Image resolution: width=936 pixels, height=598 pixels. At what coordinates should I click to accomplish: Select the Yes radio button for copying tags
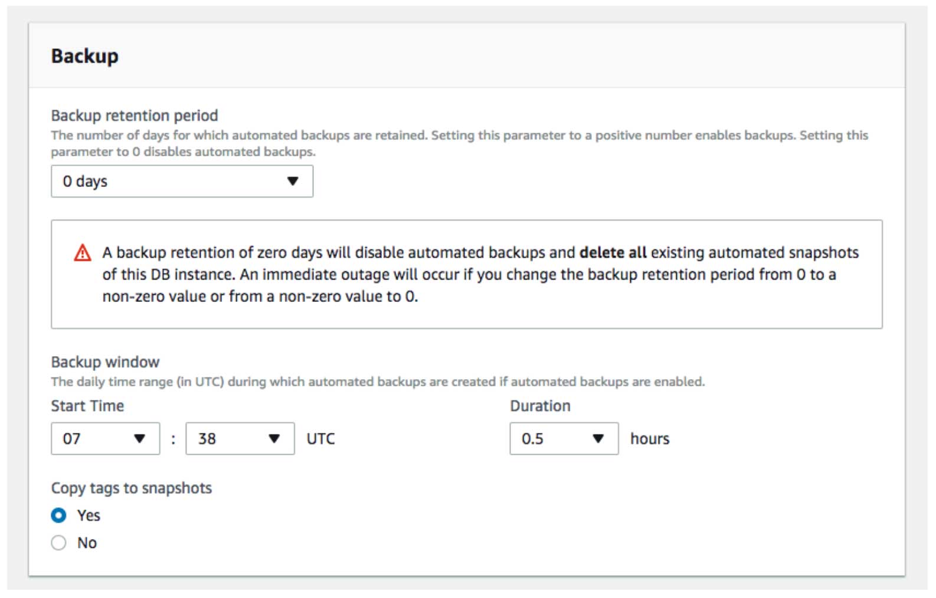(58, 515)
